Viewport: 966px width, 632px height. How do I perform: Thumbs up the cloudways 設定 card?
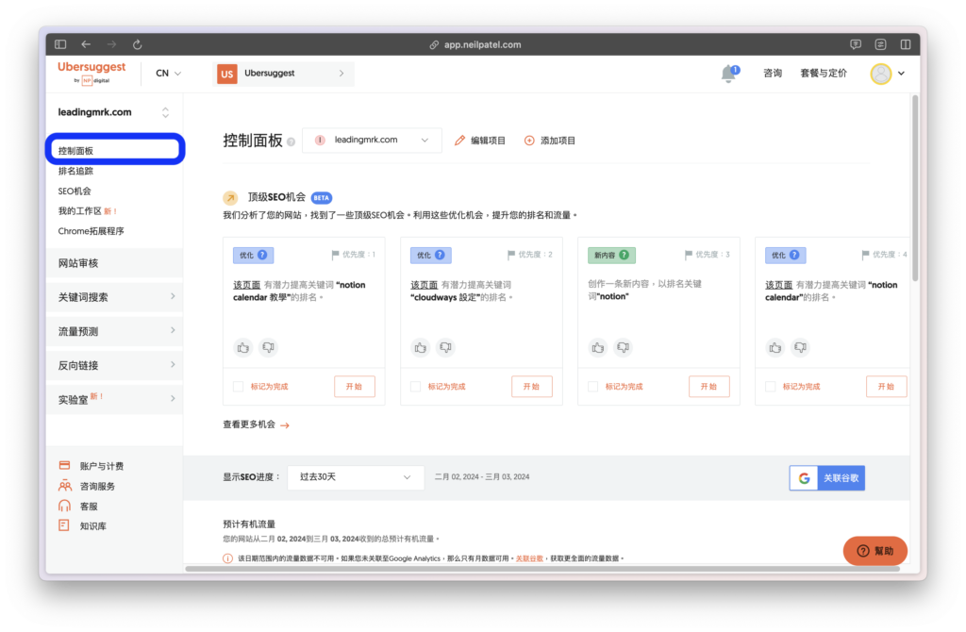coord(421,347)
